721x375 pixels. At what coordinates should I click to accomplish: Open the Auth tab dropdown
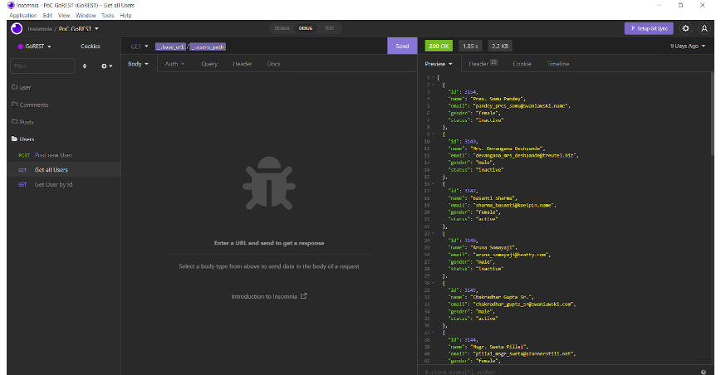pyautogui.click(x=174, y=64)
